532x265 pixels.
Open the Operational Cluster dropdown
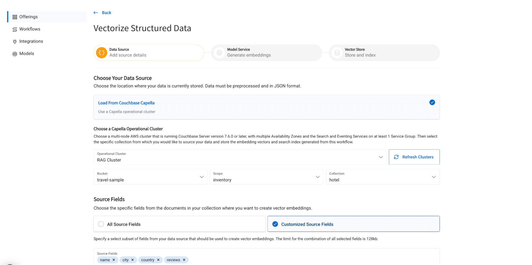pyautogui.click(x=240, y=157)
